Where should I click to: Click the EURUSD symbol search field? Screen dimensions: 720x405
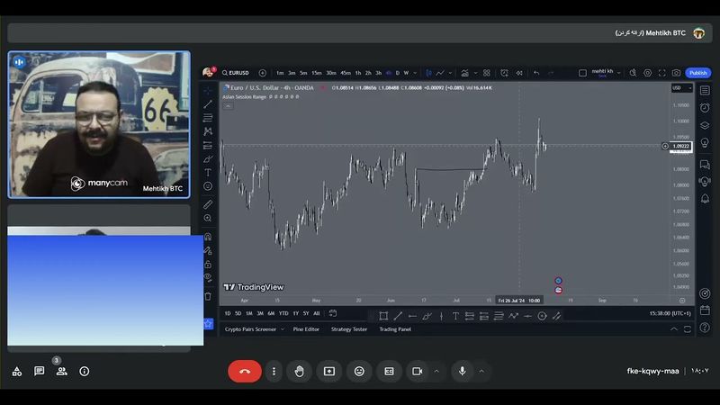[238, 73]
